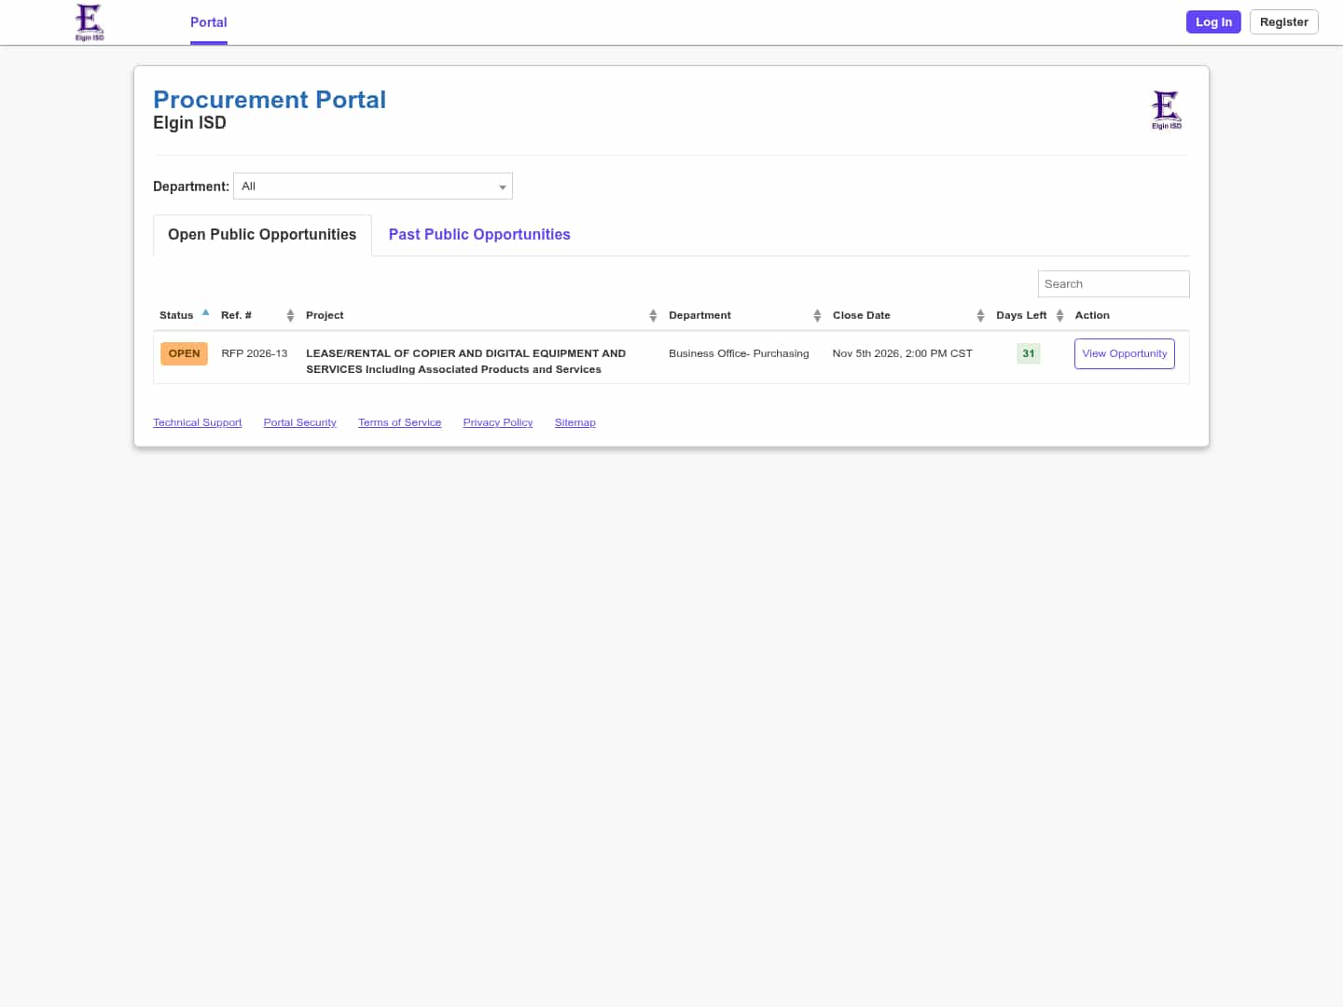Viewport: 1343px width, 1007px height.
Task: Sort by Department column arrows
Action: [817, 315]
